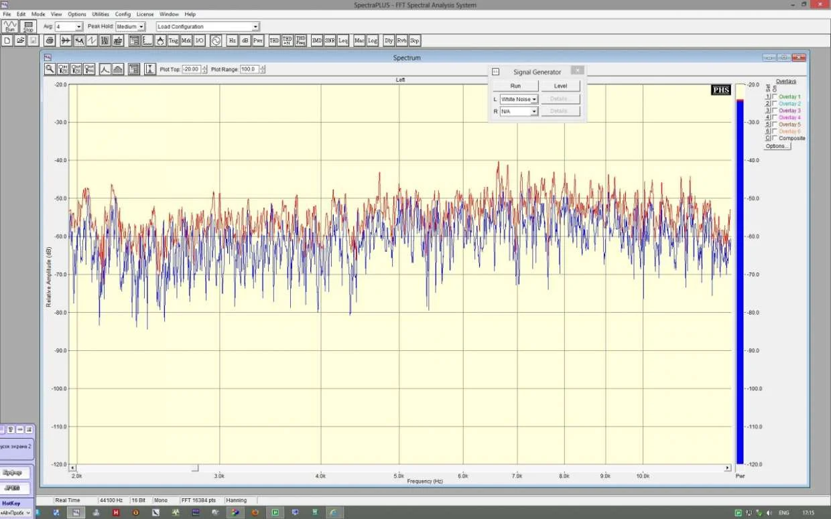The image size is (831, 519).
Task: Toggle the Composite overlay checkbox
Action: point(775,139)
